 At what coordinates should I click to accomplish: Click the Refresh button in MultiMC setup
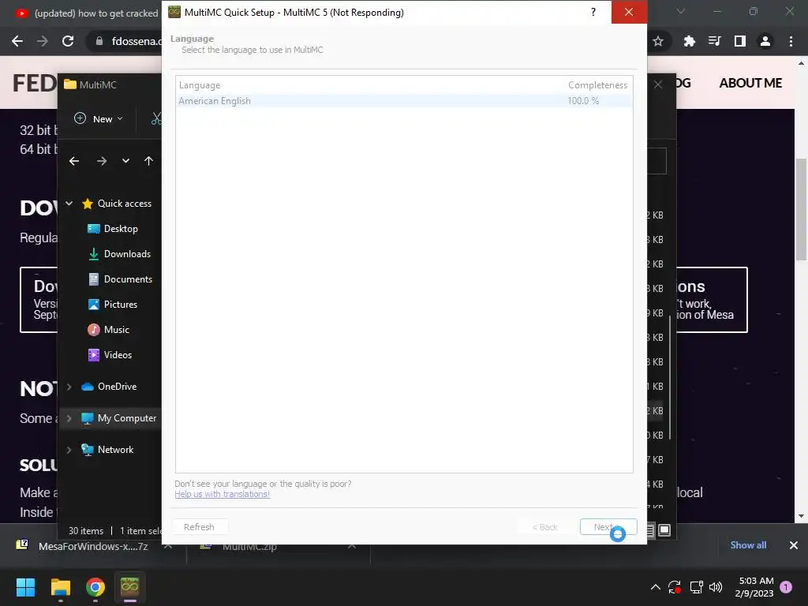pyautogui.click(x=200, y=527)
